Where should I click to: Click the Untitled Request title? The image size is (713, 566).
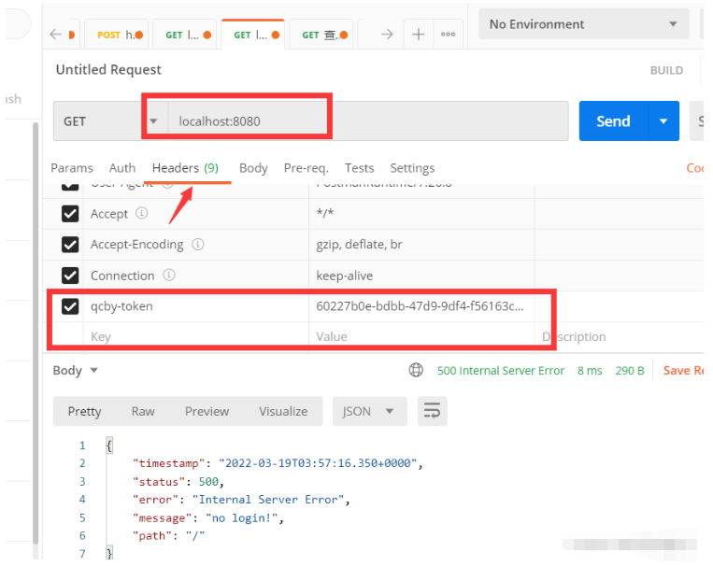click(108, 69)
